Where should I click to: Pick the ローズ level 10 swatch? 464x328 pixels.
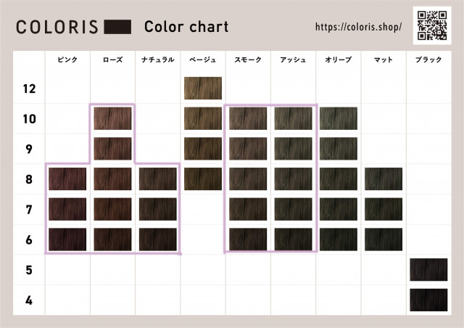point(112,118)
